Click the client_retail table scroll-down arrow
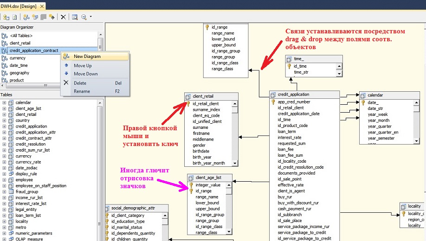The image size is (426, 241). coord(235,164)
